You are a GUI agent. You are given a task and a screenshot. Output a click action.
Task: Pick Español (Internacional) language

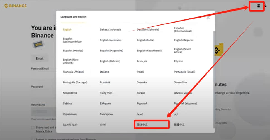(x=183, y=30)
